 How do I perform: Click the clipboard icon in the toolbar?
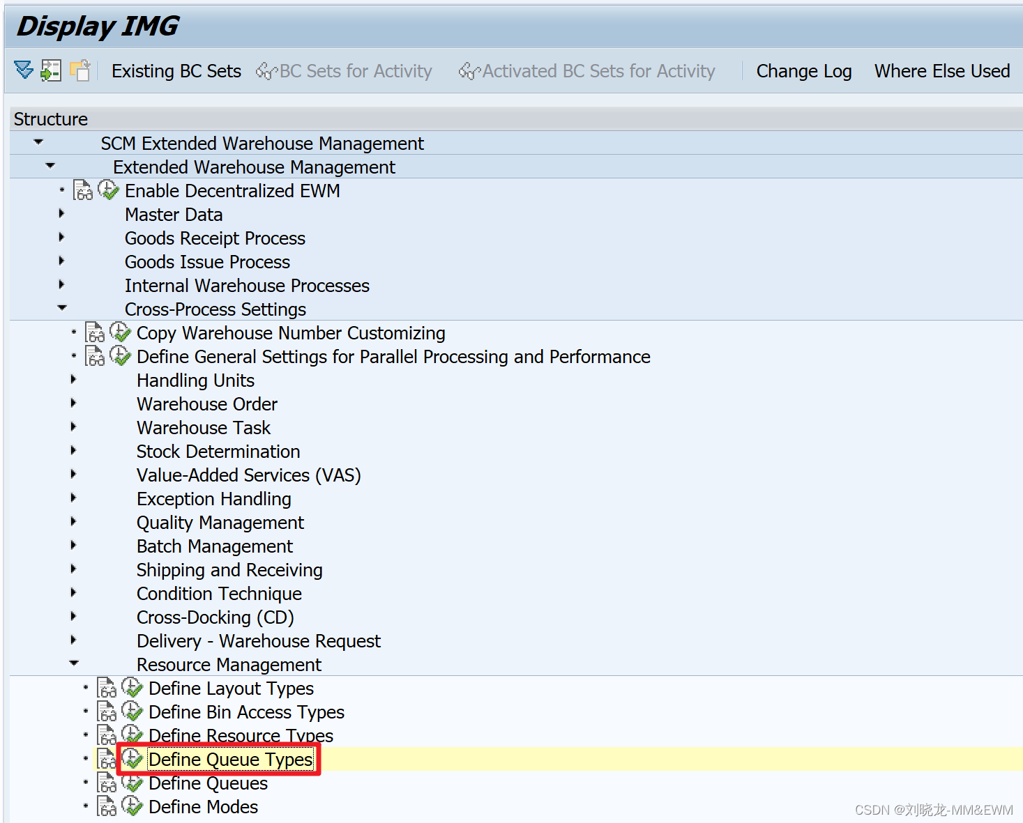coord(79,70)
